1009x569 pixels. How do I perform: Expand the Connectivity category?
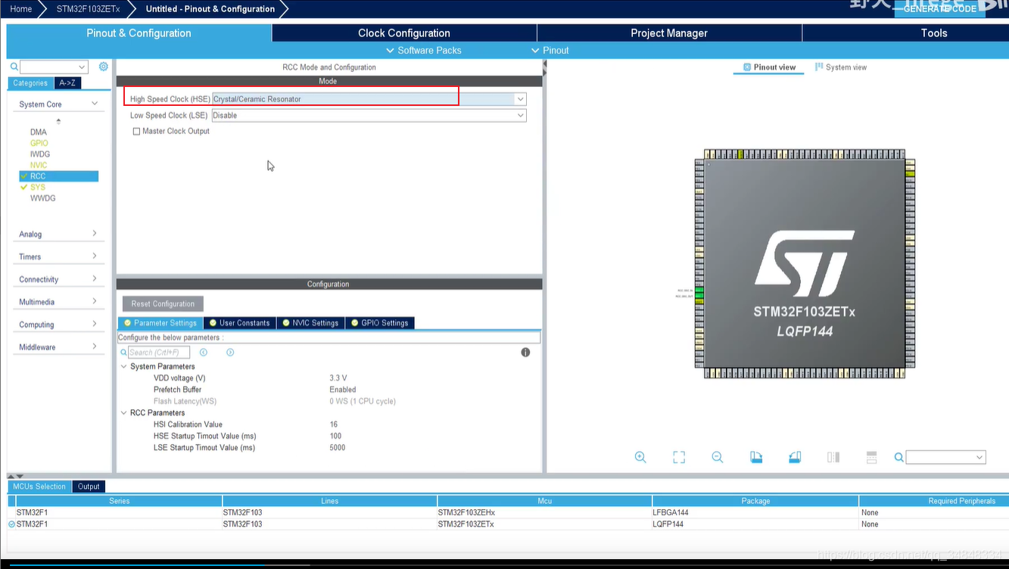coord(95,279)
